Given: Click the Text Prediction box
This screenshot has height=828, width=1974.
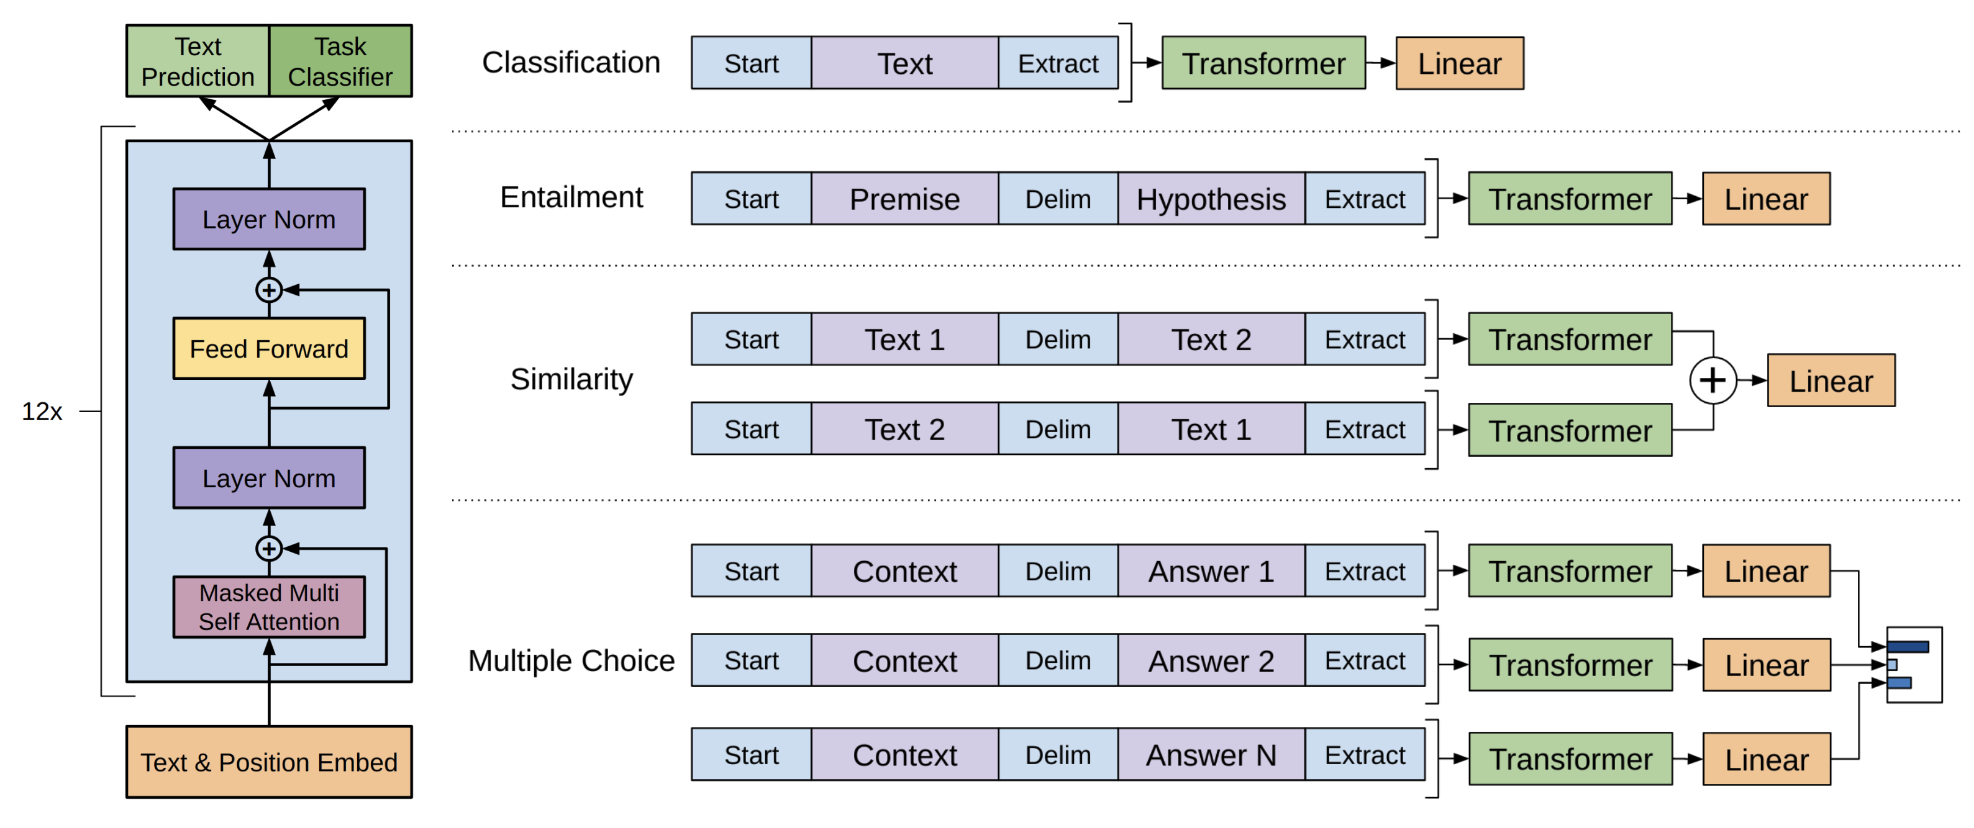Looking at the screenshot, I should pos(198,61).
